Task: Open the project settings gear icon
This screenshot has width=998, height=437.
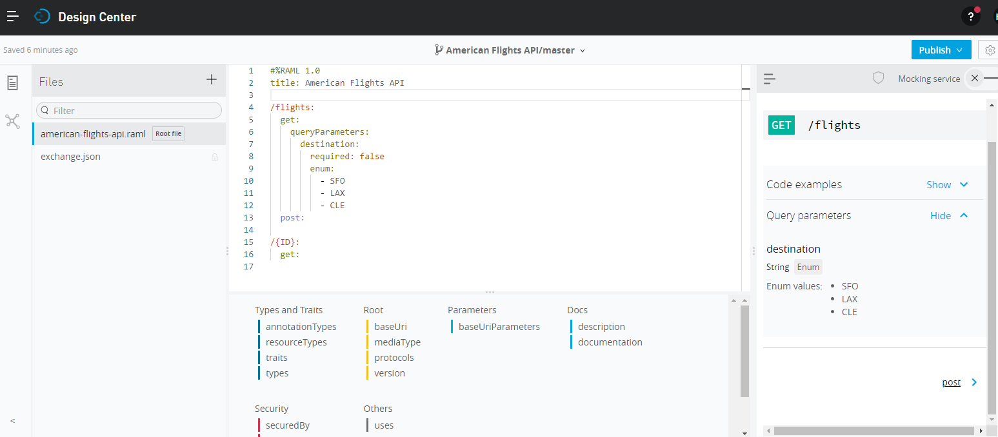Action: pyautogui.click(x=990, y=50)
